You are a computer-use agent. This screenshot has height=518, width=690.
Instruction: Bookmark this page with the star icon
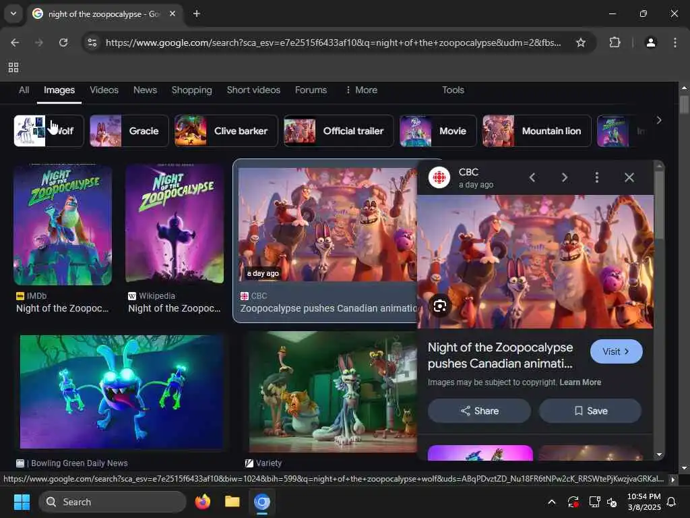[581, 42]
